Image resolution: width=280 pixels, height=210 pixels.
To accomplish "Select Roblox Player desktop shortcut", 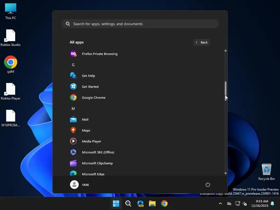I will (x=11, y=91).
